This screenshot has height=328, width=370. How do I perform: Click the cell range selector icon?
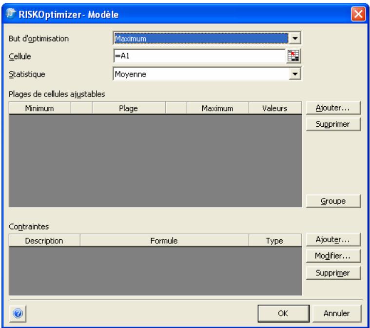tap(293, 56)
